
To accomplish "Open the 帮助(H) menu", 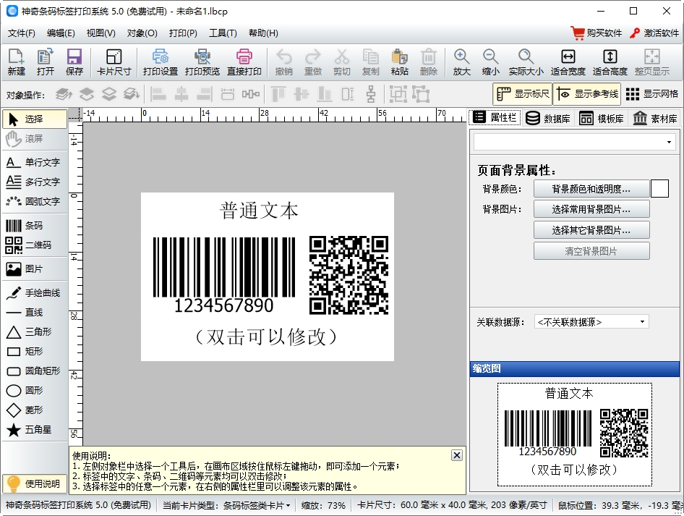I will (263, 33).
